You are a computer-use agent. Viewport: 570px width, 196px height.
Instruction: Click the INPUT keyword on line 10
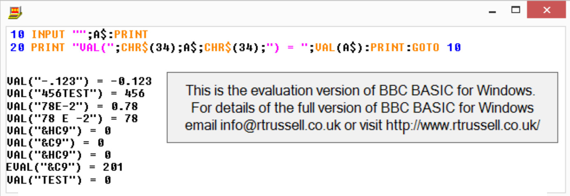tap(48, 34)
